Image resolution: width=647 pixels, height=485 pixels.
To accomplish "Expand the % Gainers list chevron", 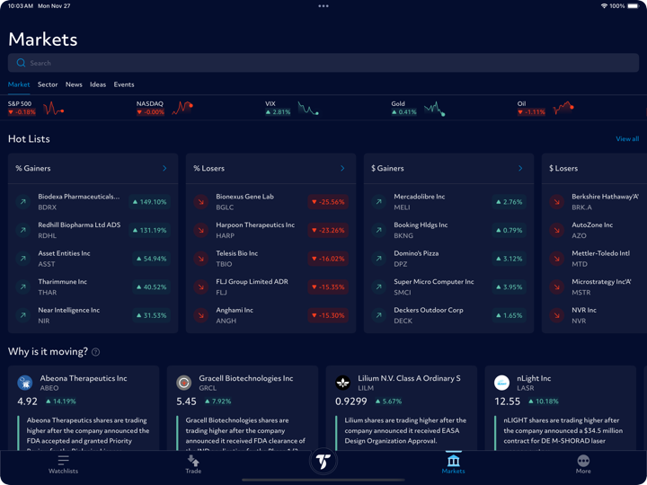I will click(164, 168).
